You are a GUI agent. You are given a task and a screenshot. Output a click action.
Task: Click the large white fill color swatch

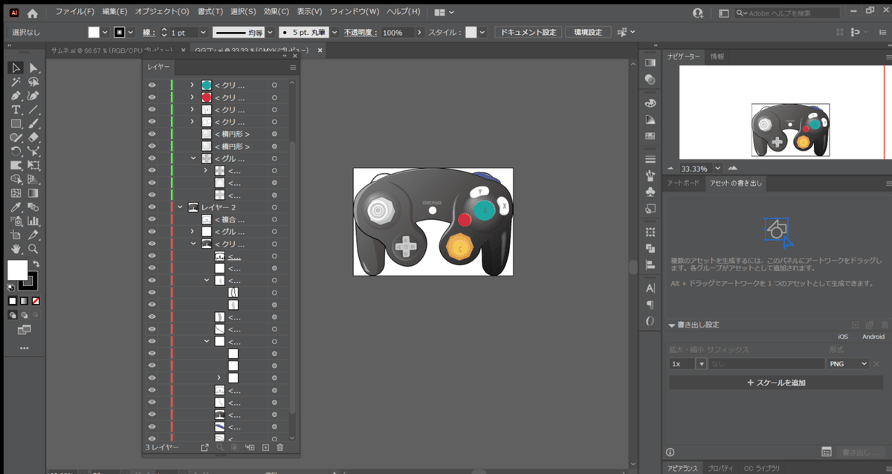coord(17,270)
